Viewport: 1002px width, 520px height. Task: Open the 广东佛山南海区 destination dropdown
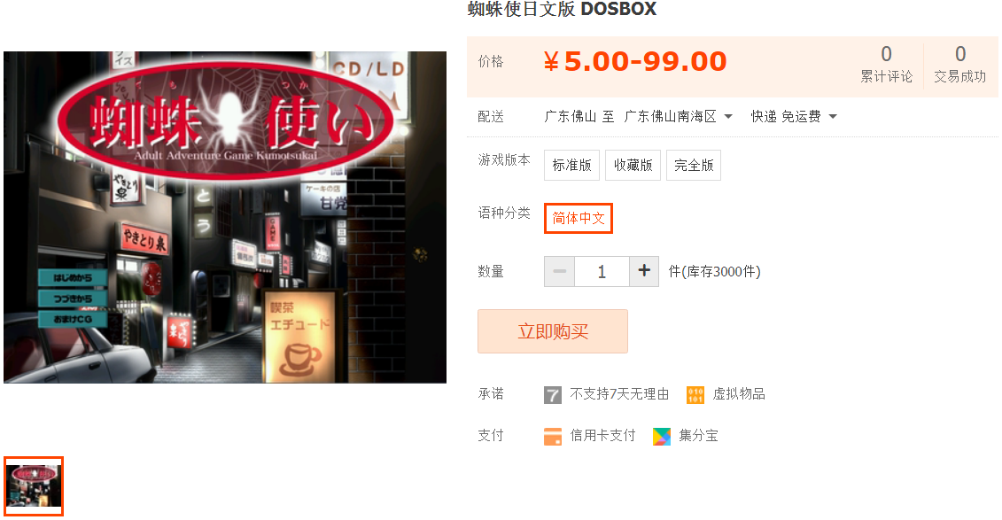(678, 116)
